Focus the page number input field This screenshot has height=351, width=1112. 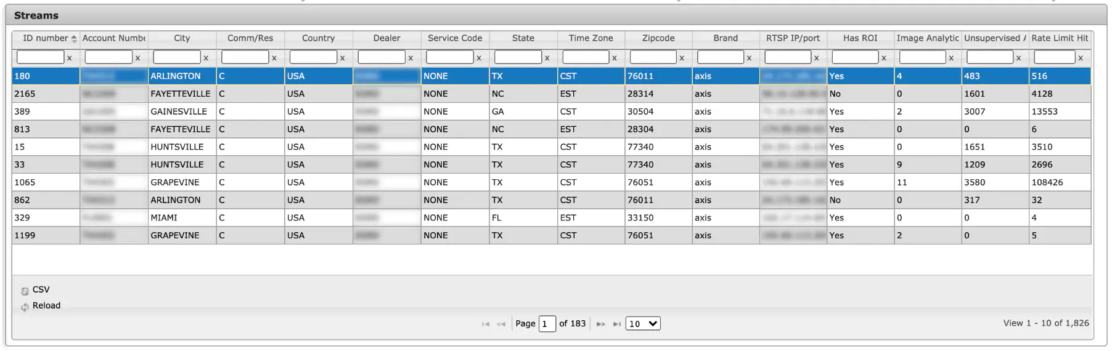pos(547,324)
